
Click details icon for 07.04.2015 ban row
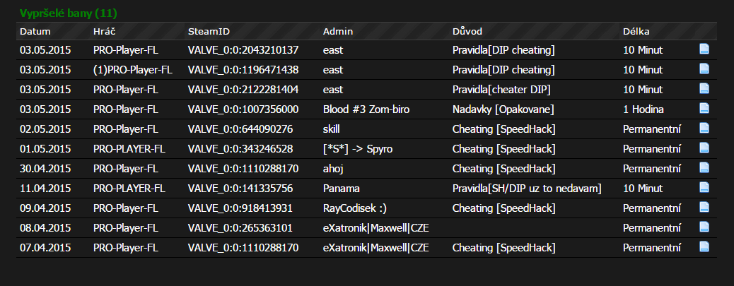[704, 246]
